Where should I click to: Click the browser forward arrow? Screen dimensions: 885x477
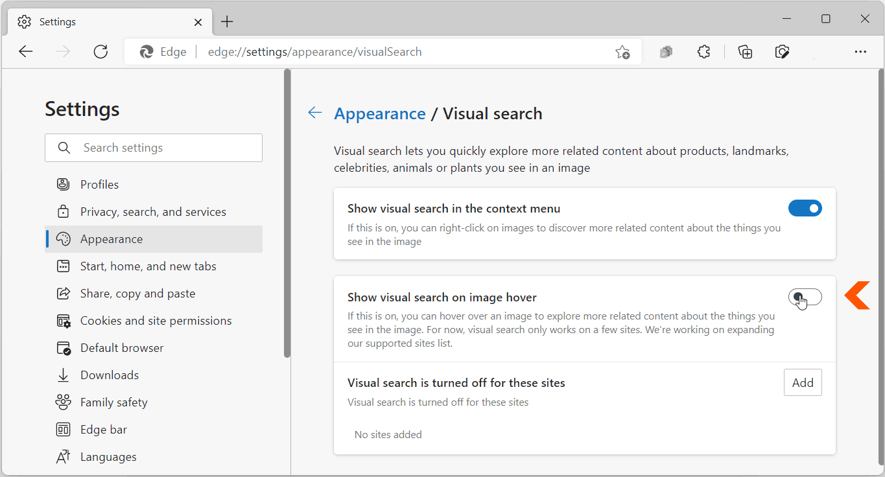pyautogui.click(x=63, y=52)
